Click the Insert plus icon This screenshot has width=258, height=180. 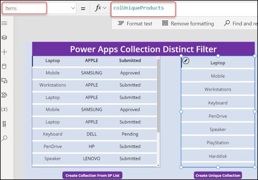pos(4,52)
